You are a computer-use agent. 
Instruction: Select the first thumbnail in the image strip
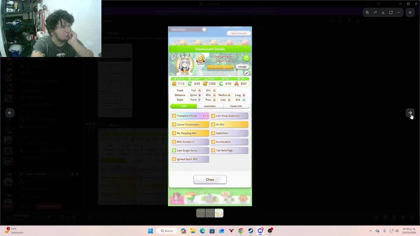pyautogui.click(x=200, y=213)
